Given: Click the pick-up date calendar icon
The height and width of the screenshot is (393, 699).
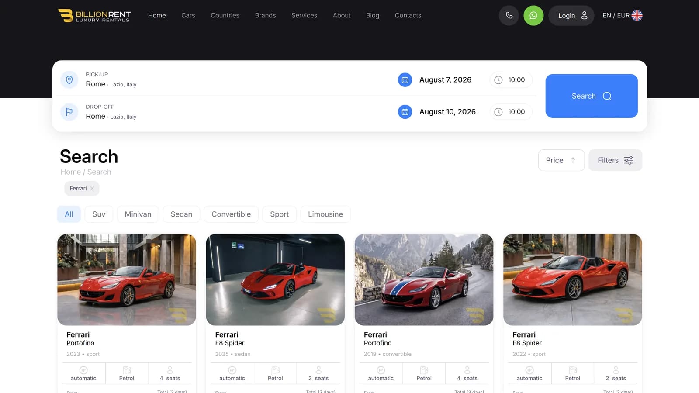Looking at the screenshot, I should 405,80.
